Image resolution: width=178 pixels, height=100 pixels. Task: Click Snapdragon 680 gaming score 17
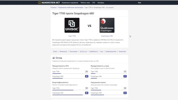pos(125,76)
